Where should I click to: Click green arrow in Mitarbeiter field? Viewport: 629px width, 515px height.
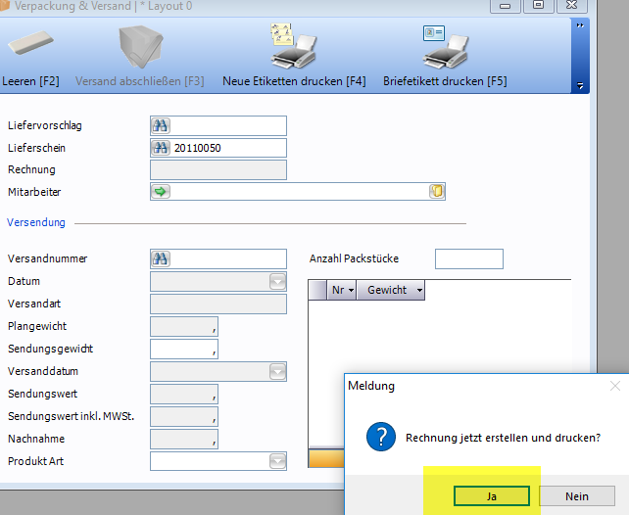(x=161, y=192)
